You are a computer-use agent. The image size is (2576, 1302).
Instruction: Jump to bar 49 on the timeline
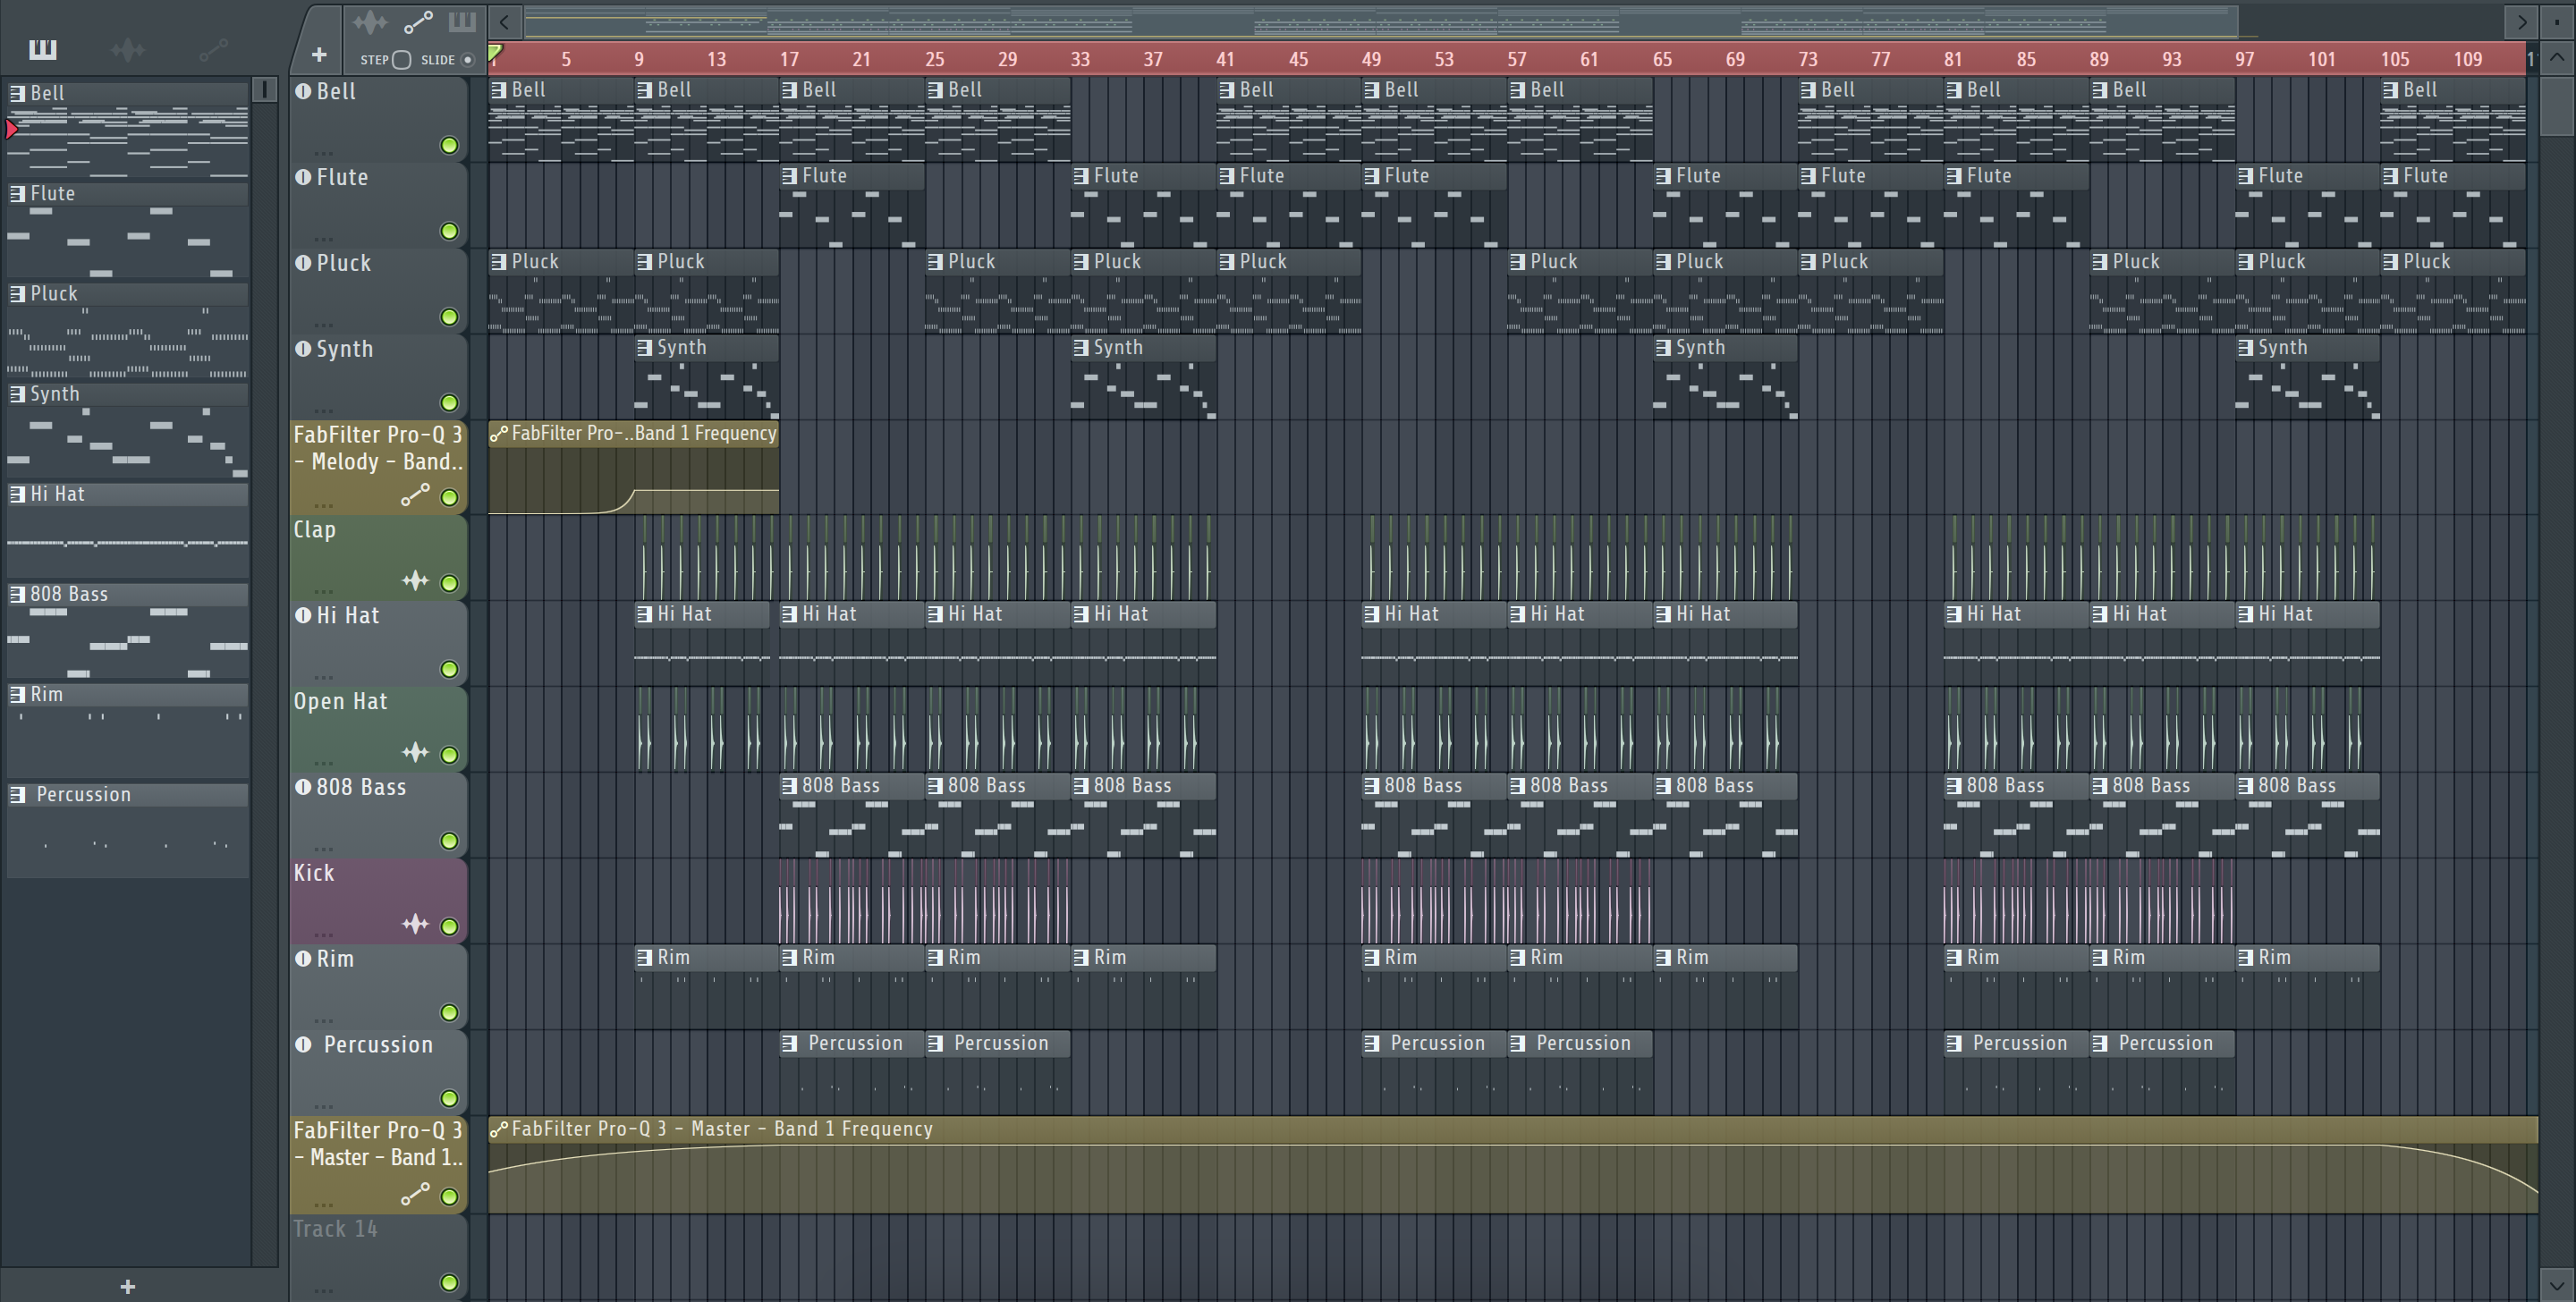[1371, 59]
